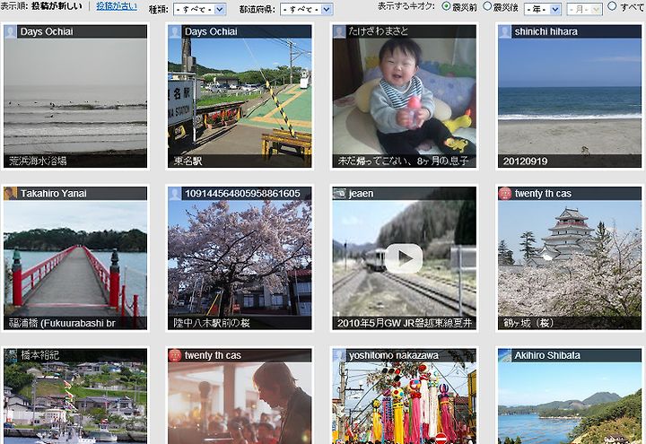646x444 pixels.
Task: Click the name Akihiro Shibata
Action: click(x=547, y=355)
